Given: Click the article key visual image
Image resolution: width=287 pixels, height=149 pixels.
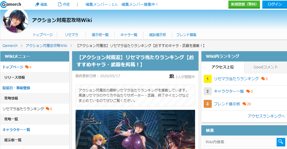Looking at the screenshot, I should click(135, 129).
